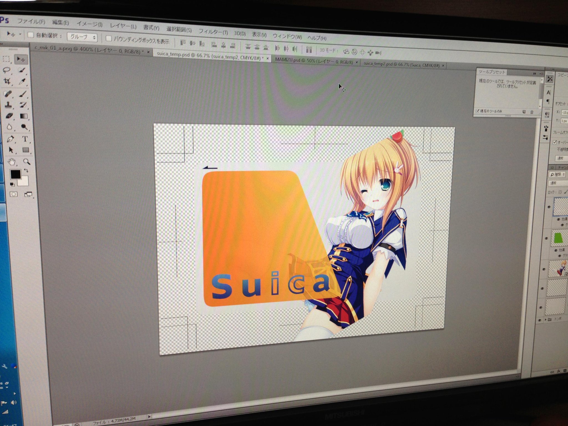Open the 編集(E) menu
Screen dimensions: 568x426
click(60, 23)
